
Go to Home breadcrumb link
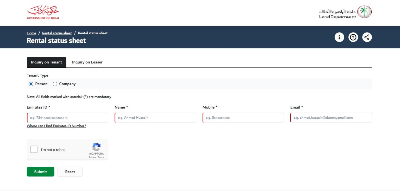31,33
